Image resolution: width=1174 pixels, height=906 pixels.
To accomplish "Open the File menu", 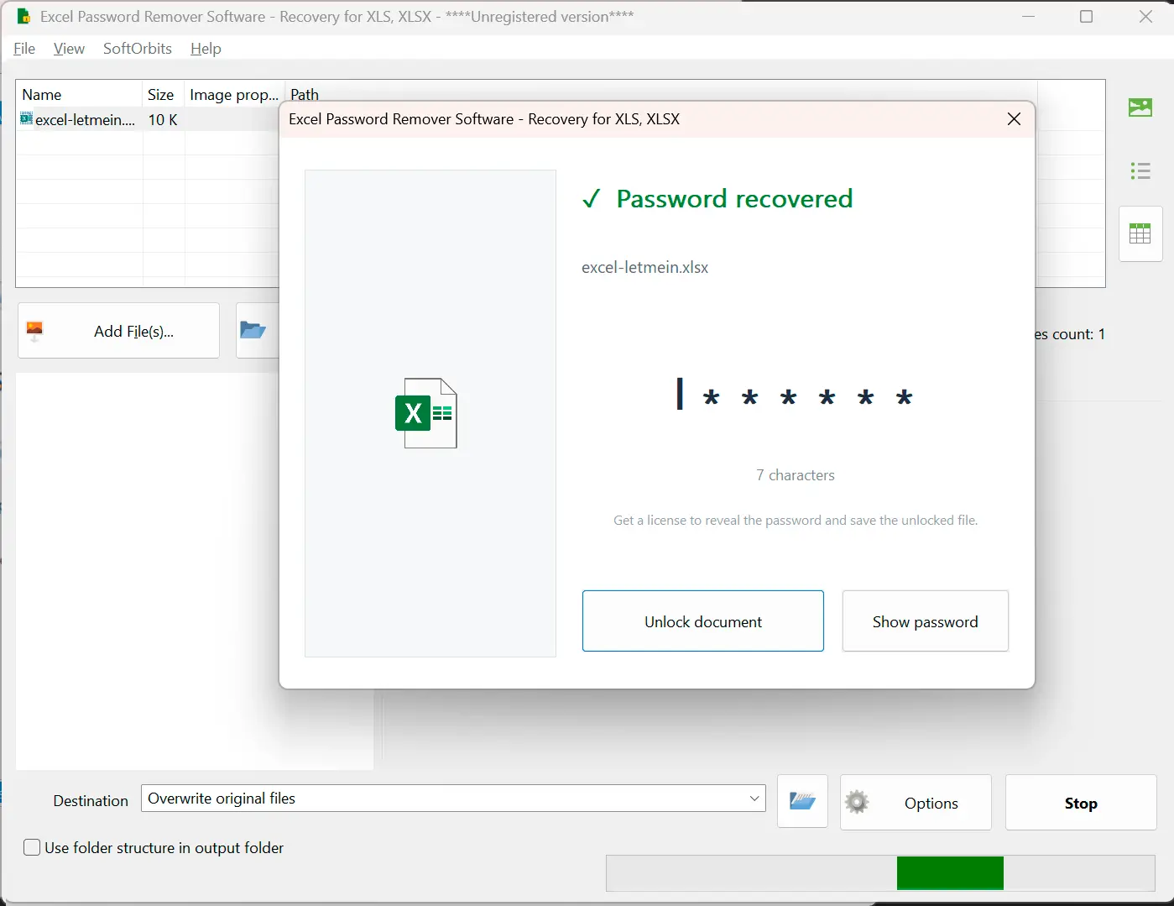I will (x=24, y=49).
